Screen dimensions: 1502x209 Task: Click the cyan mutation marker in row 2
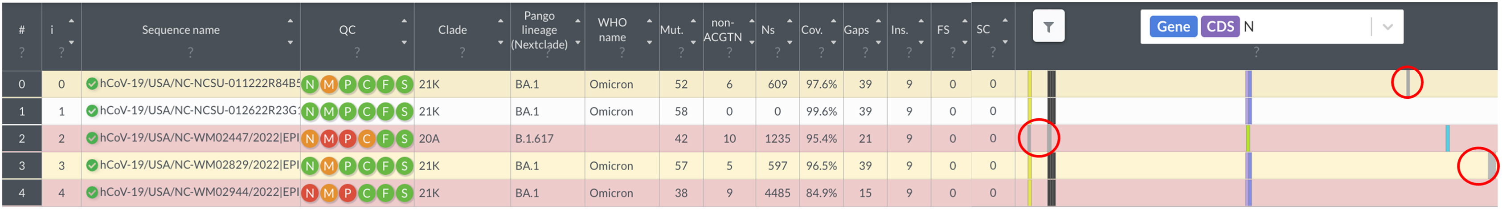tap(1447, 139)
